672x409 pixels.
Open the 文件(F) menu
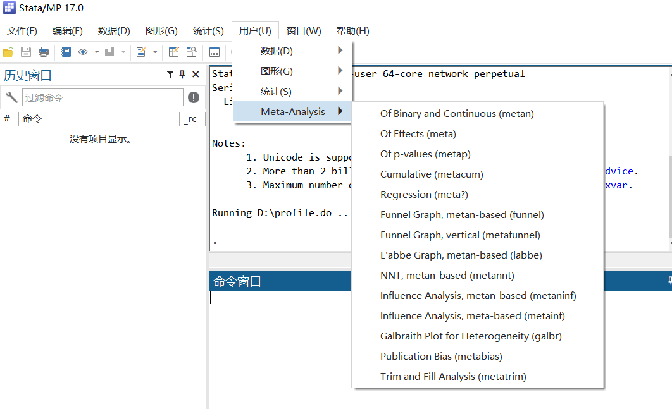[x=22, y=31]
